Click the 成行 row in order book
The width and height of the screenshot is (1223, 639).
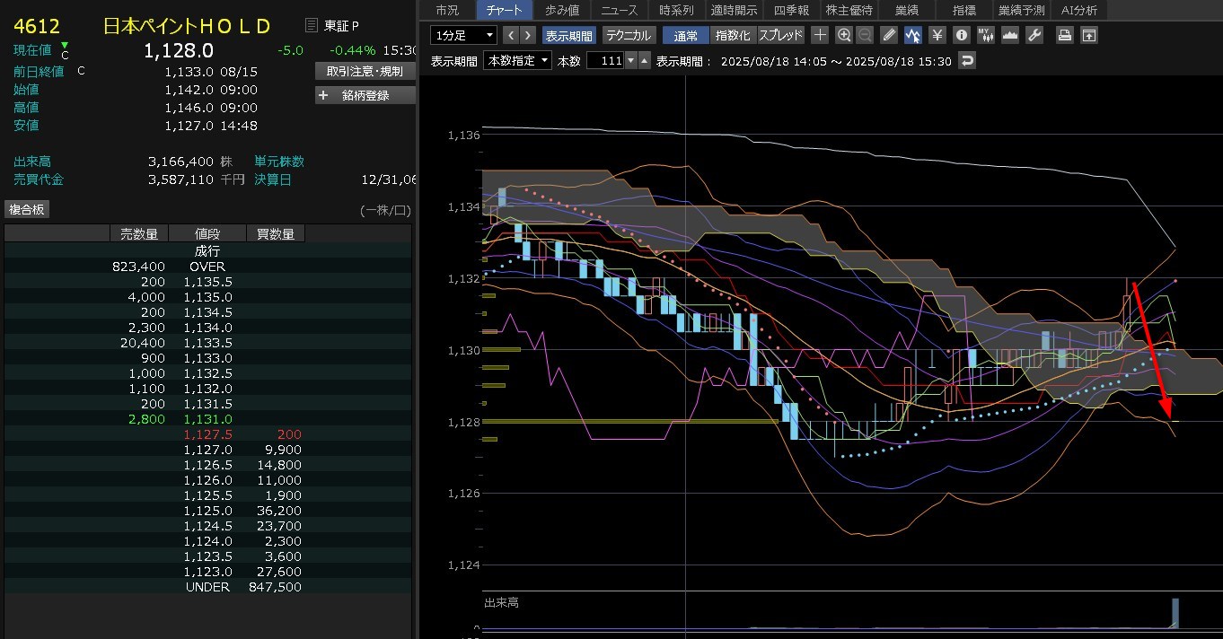coord(207,251)
